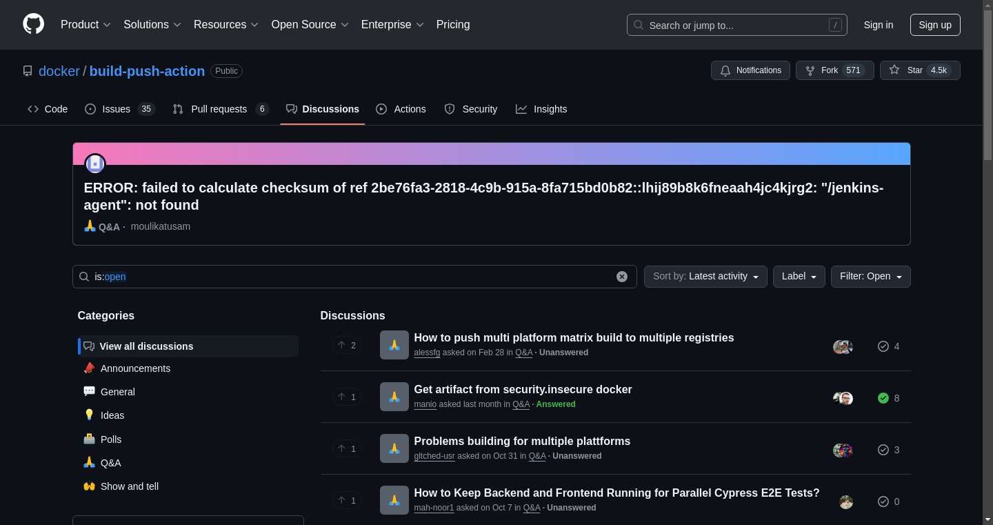The image size is (993, 525).
Task: Open the Sort by Latest activity dropdown
Action: (705, 277)
